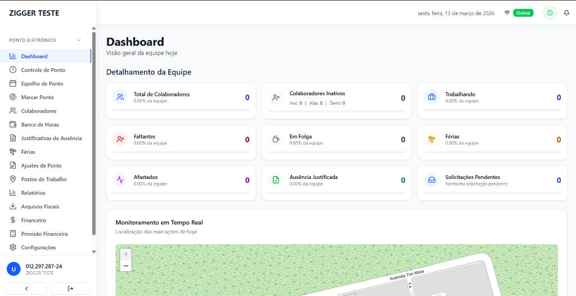The image size is (576, 296).
Task: Click the ZIGGER TESTE header title
Action: coord(34,14)
